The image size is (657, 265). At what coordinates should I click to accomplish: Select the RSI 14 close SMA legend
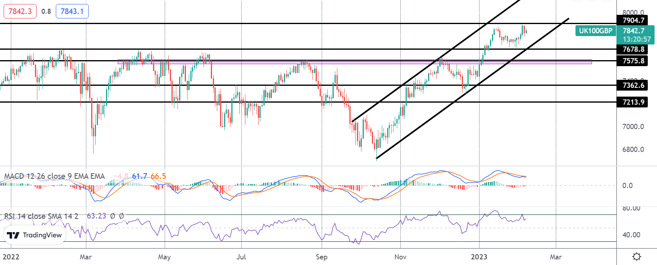point(41,216)
